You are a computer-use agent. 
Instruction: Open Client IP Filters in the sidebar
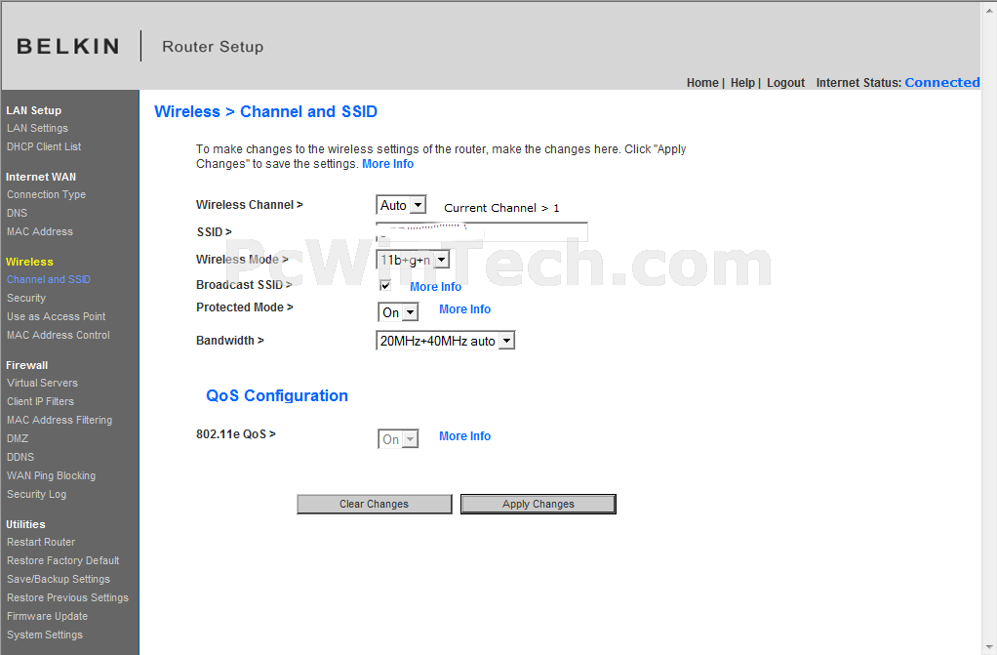pyautogui.click(x=40, y=401)
